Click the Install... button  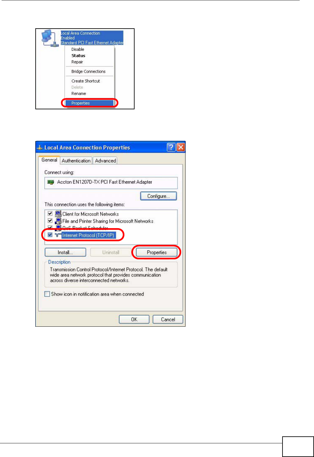(65, 252)
